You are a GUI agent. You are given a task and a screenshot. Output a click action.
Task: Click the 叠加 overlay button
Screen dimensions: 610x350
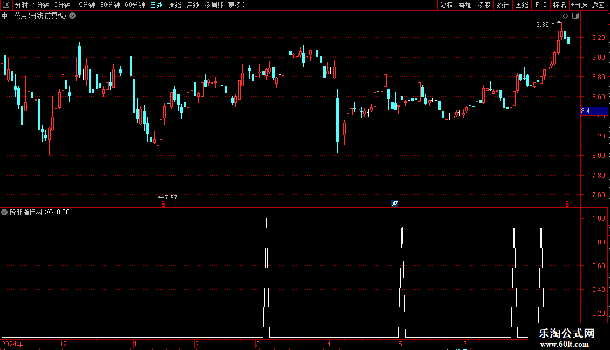(465, 5)
